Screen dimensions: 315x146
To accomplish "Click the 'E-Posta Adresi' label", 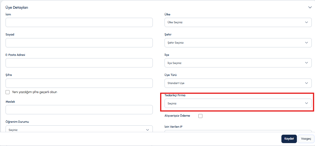I will click(15, 55).
